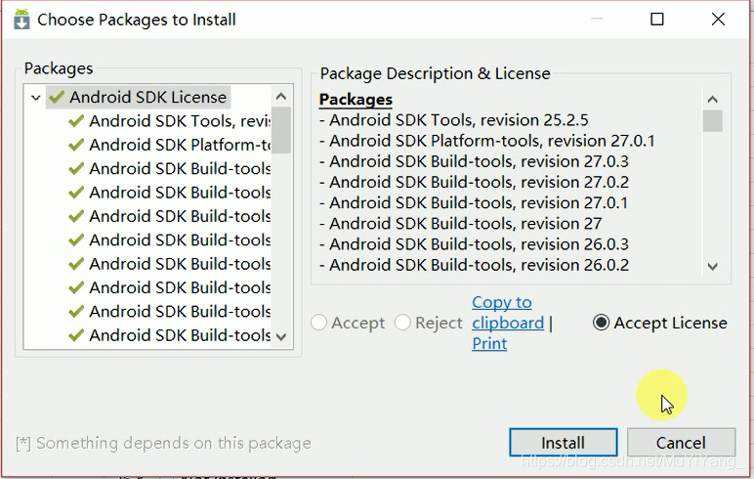Click green checkmark beside Android SDK License
This screenshot has height=479, width=754.
point(57,97)
